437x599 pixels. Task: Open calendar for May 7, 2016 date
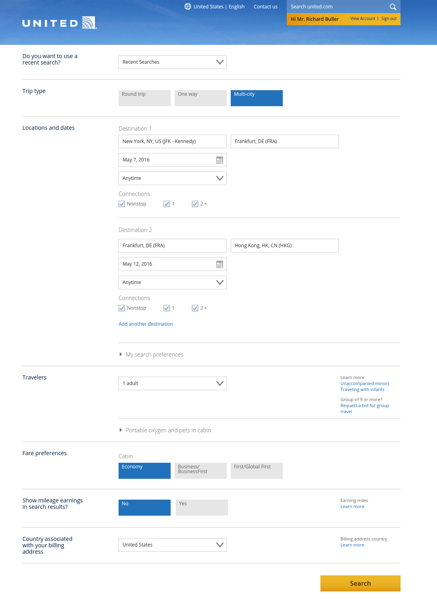[x=220, y=160]
